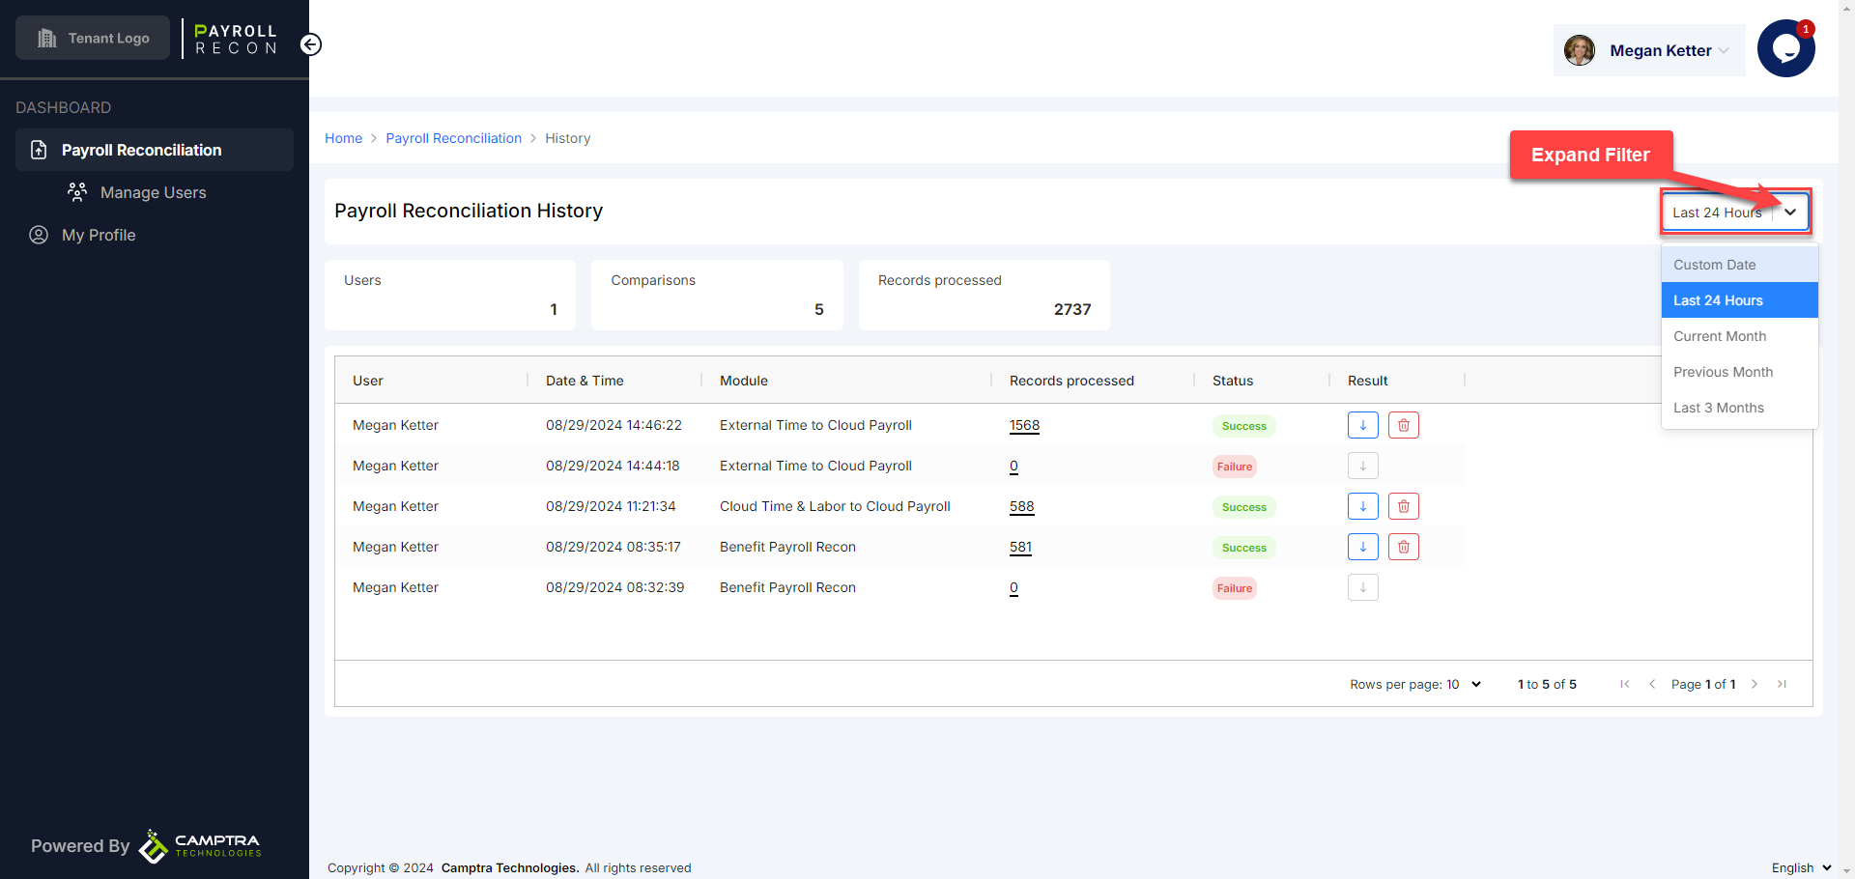
Task: Sort by the Result column header
Action: (1367, 381)
